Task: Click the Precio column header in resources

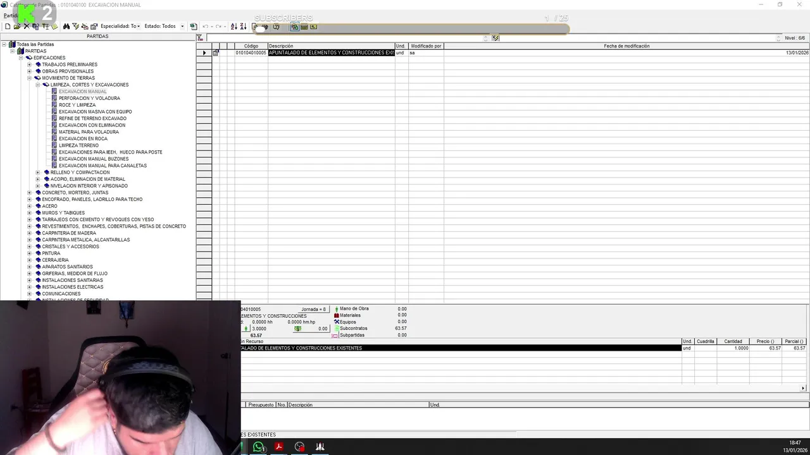Action: point(766,341)
